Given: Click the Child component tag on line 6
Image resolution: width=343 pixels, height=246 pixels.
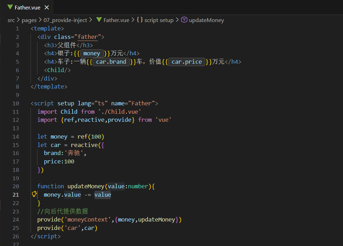Looking at the screenshot, I should coord(57,70).
